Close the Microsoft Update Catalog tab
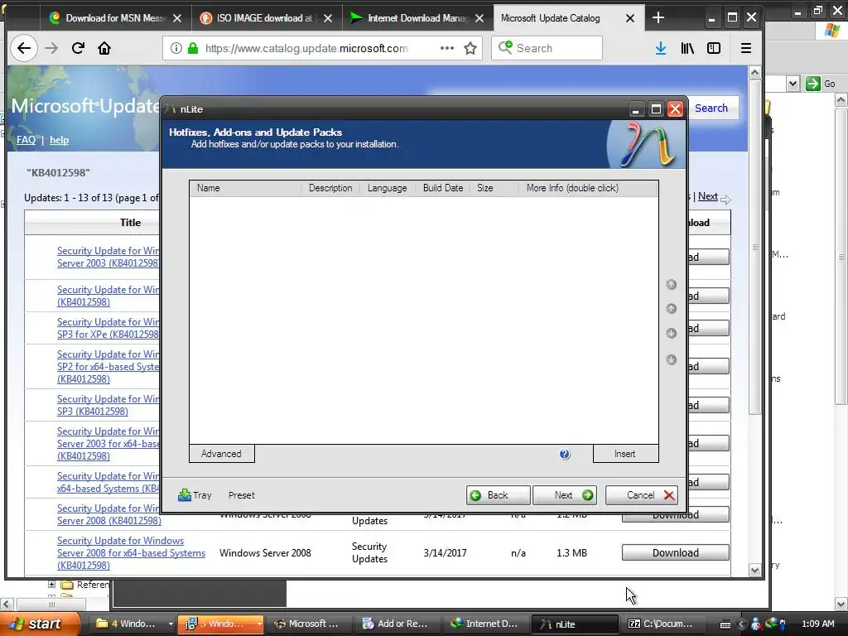 pos(630,18)
